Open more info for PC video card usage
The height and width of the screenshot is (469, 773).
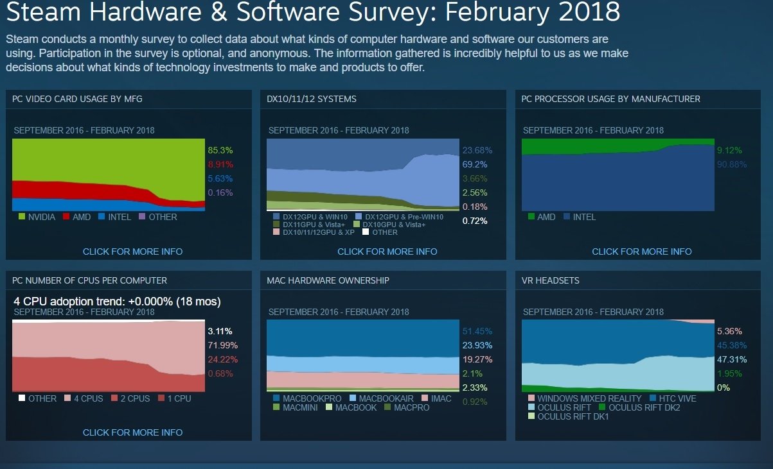(132, 252)
